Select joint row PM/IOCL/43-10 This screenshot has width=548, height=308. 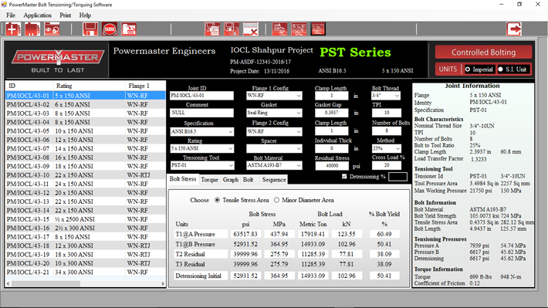tap(85, 174)
